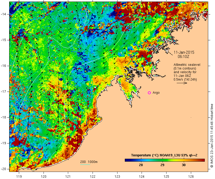Click the Argo label text
This screenshot has width=215, height=179.
tap(156, 93)
